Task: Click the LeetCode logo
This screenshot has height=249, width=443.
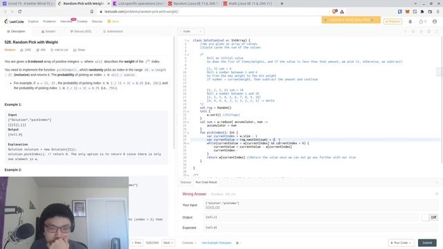Action: click(14, 21)
